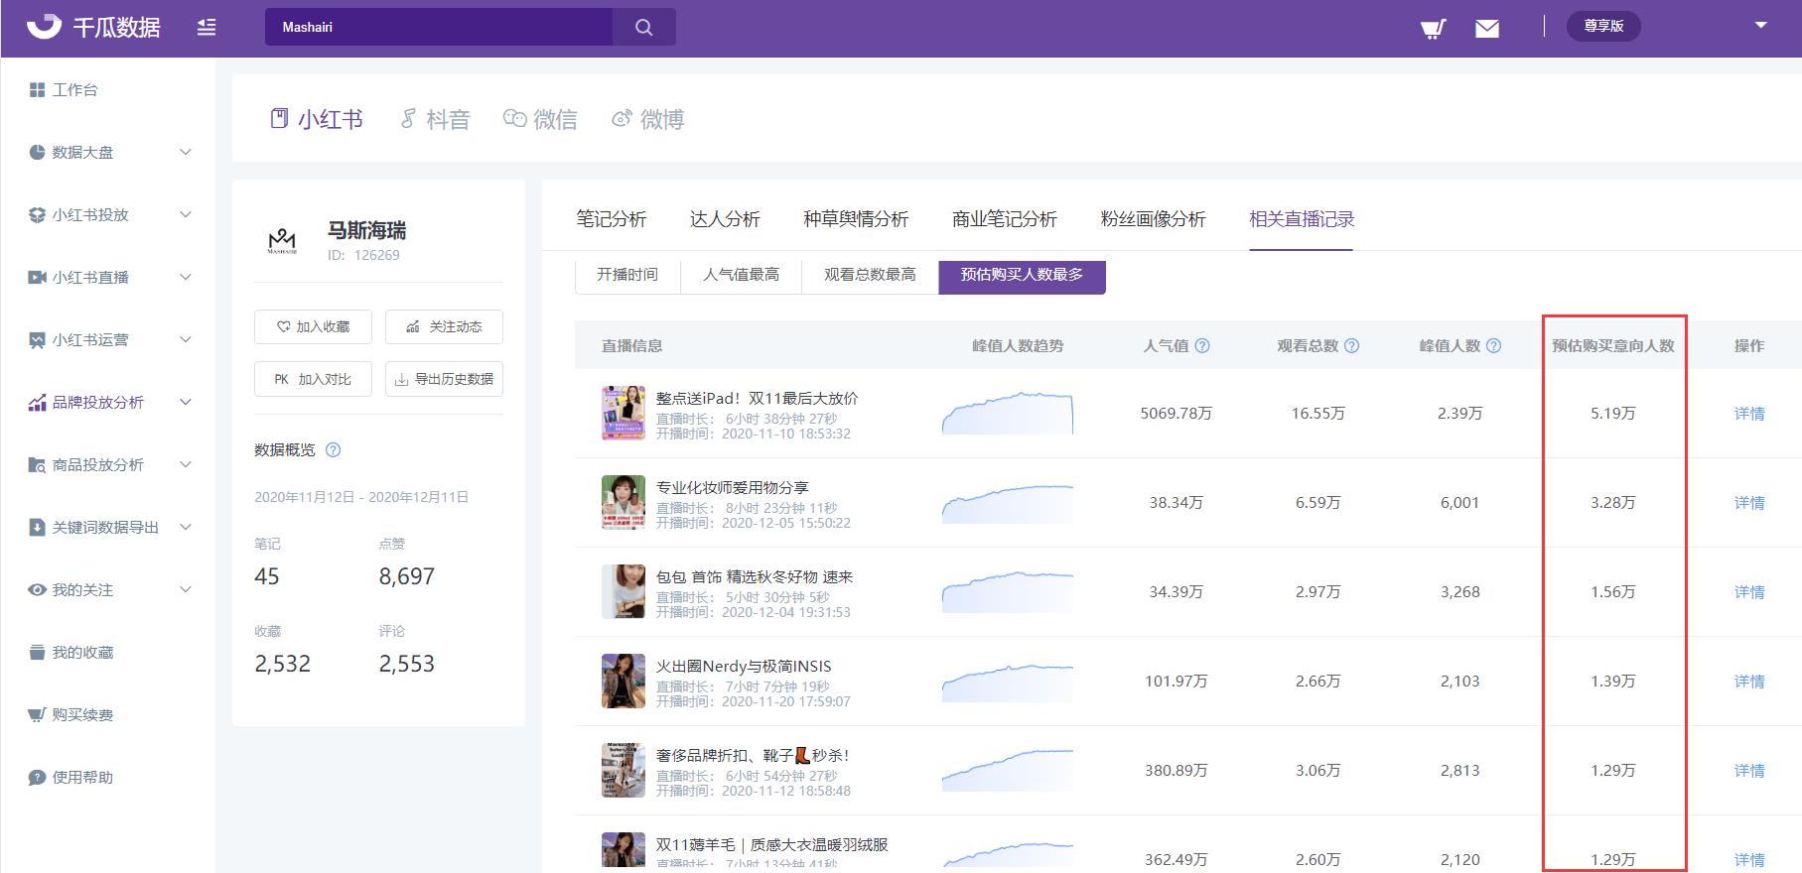The image size is (1802, 873).
Task: Collapse the sidebar menu icon
Action: click(207, 27)
